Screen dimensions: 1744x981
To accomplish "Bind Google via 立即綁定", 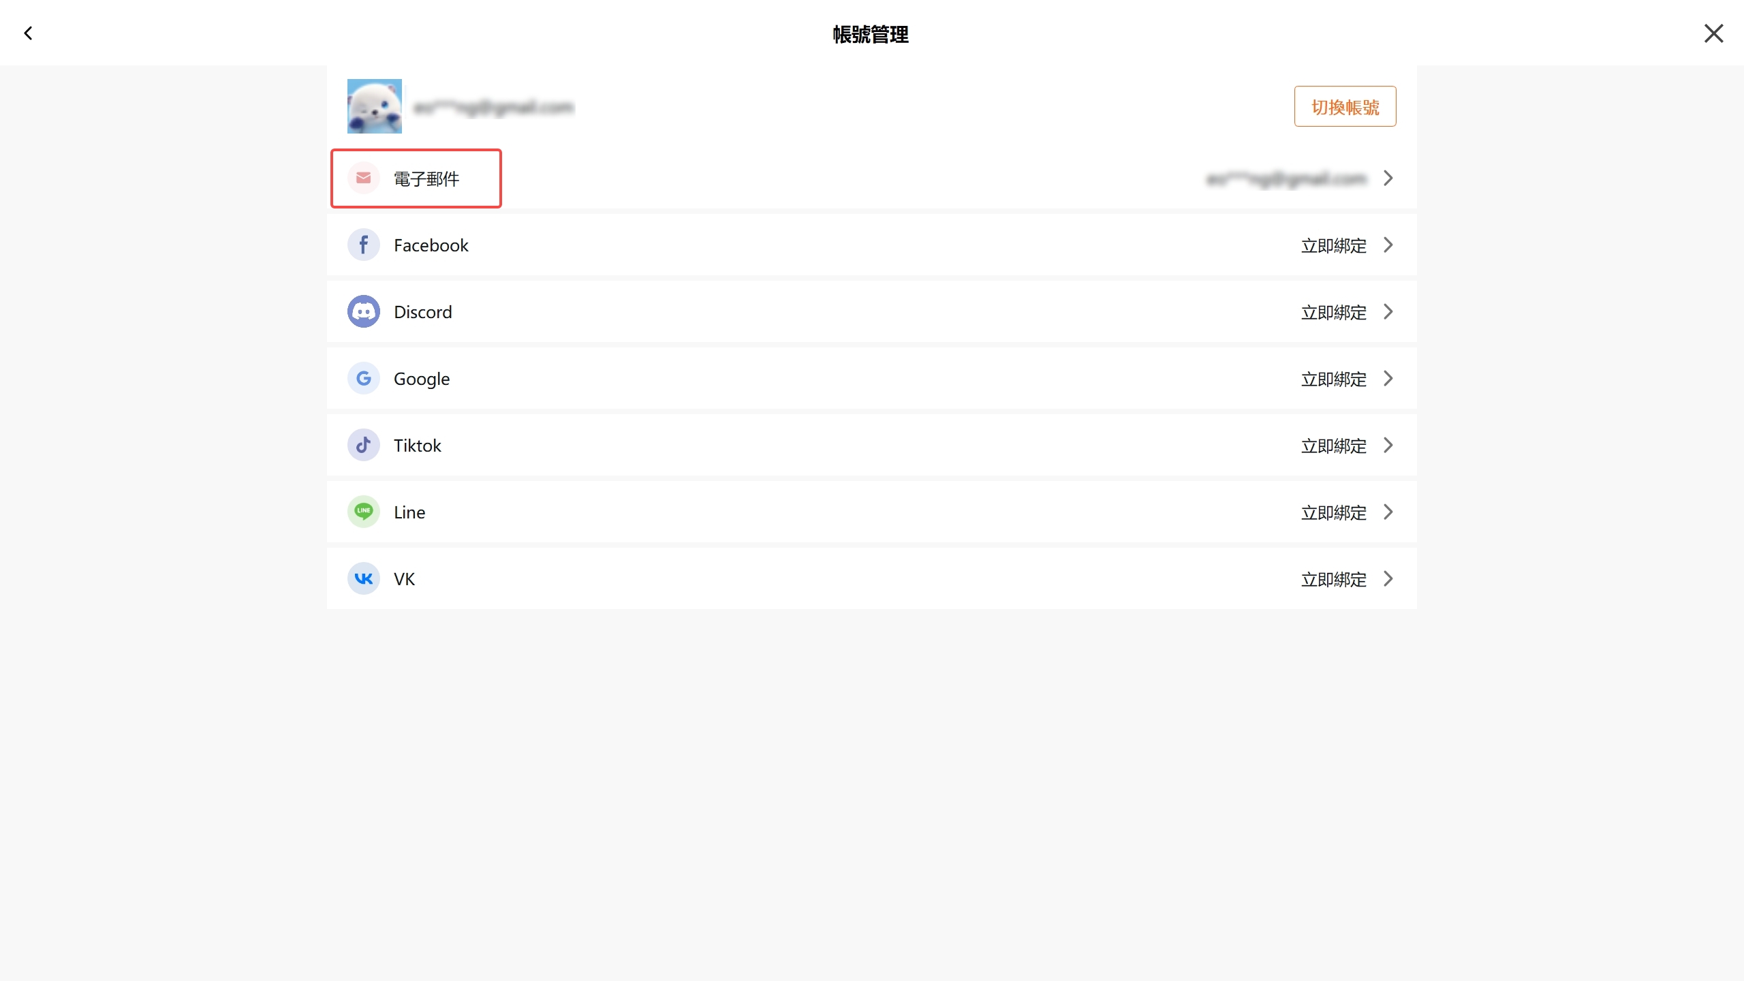I will point(1333,379).
